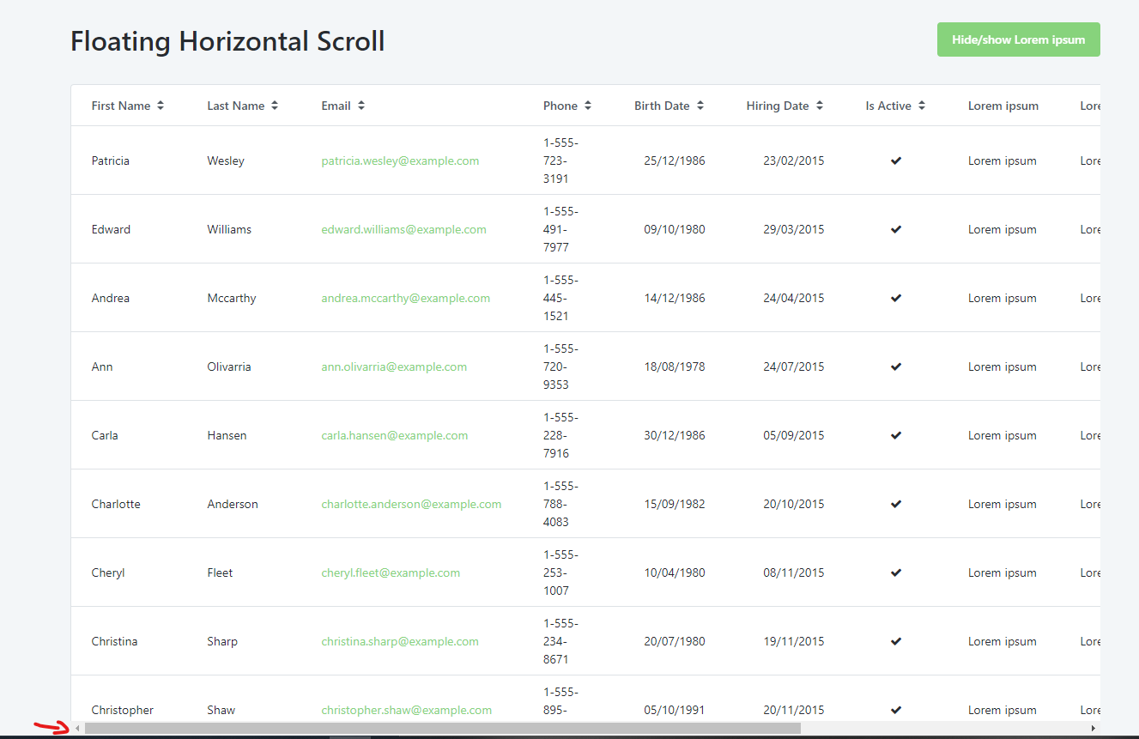Click the active checkmark in Christopher's row
The image size is (1139, 739).
896,710
